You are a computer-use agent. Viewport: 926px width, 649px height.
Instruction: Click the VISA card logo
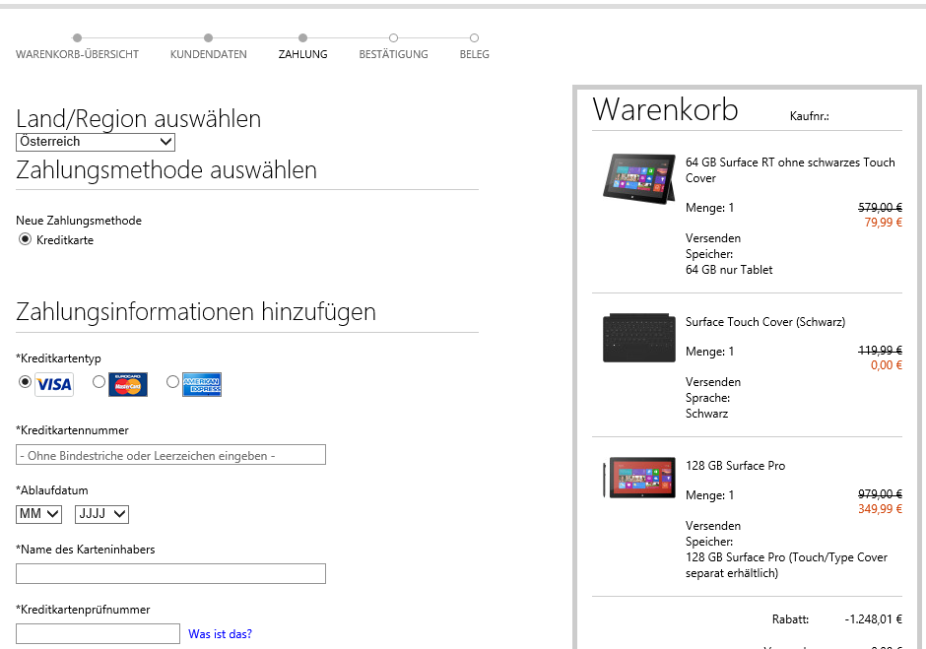[54, 384]
